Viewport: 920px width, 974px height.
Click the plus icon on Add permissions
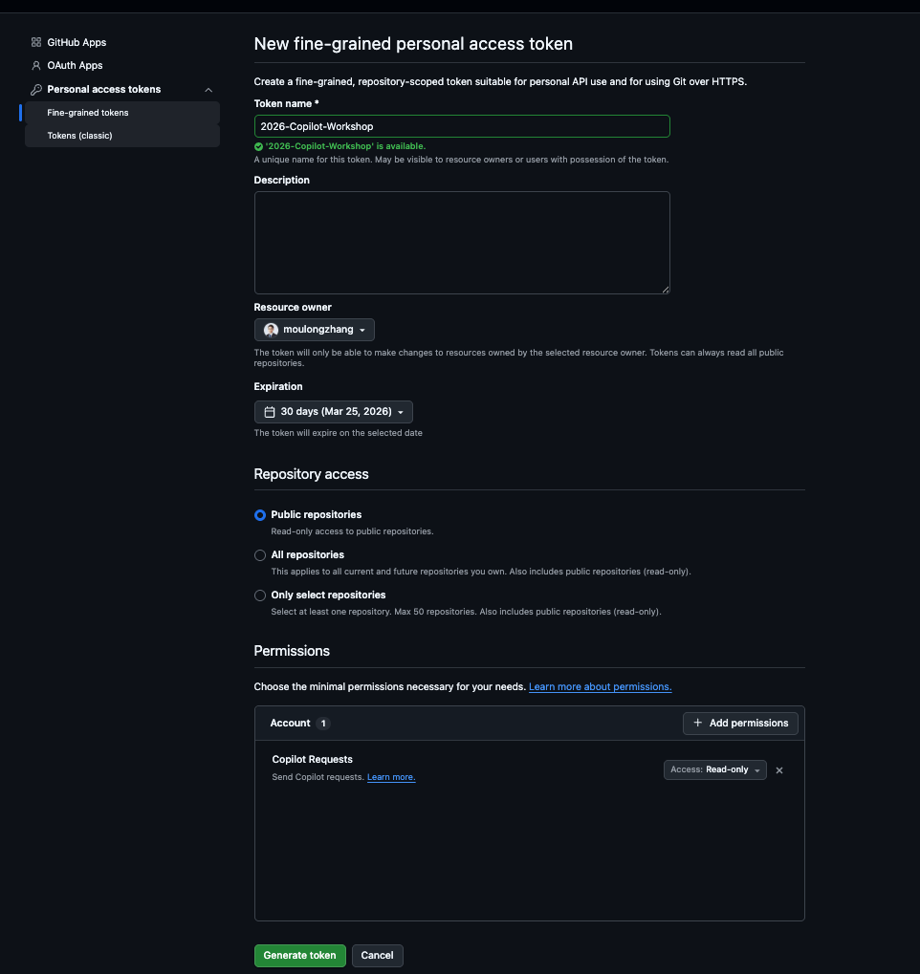697,723
